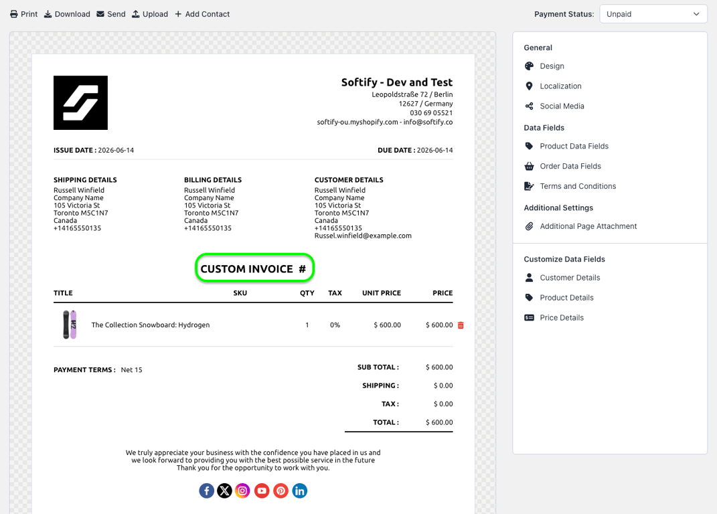Select Product Data Fields

pyautogui.click(x=574, y=147)
